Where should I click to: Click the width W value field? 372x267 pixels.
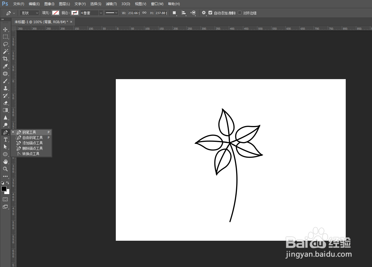click(134, 13)
